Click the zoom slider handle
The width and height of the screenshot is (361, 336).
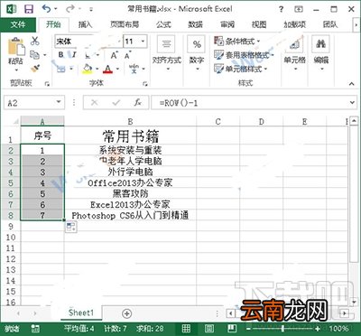click(282, 329)
